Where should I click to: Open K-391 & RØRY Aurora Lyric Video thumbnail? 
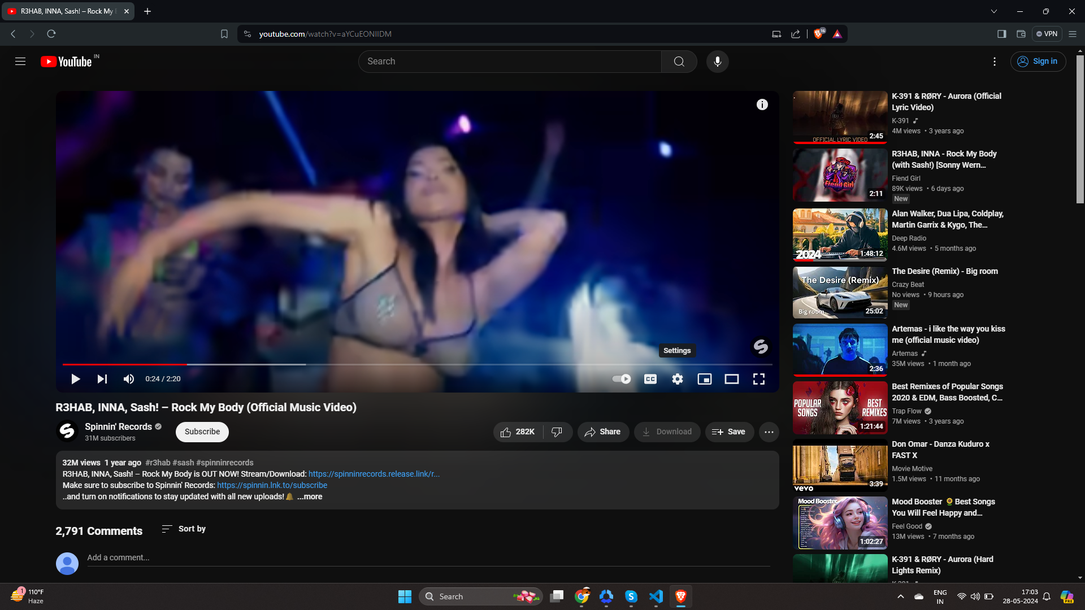tap(840, 117)
